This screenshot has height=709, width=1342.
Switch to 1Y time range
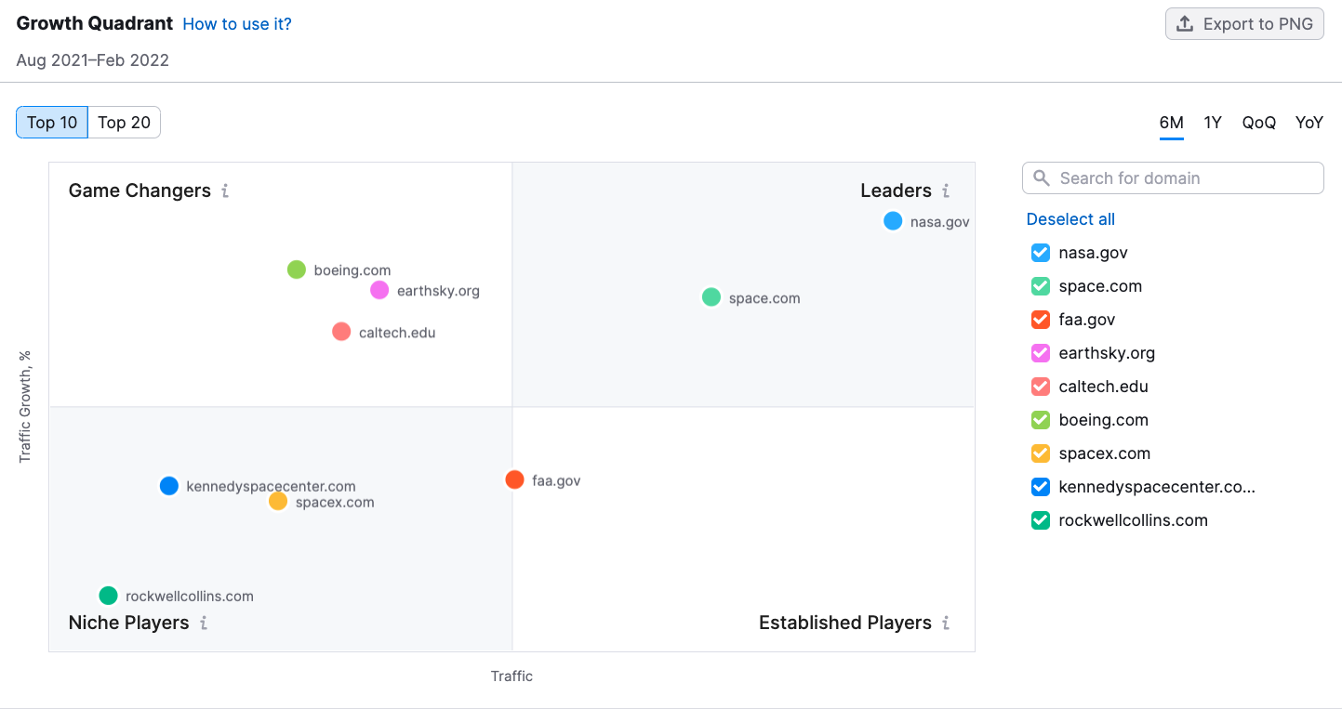point(1213,123)
